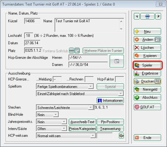This screenshot has width=167, height=147.
Task: Click the small icon beside HCP-wirksam
Action: (121, 136)
